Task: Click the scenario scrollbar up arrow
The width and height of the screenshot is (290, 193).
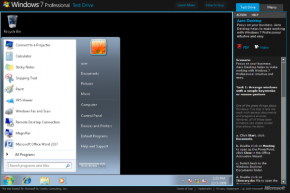Action: 283,59
